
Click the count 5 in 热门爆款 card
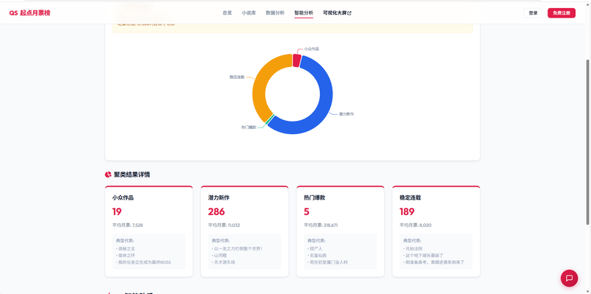(307, 211)
